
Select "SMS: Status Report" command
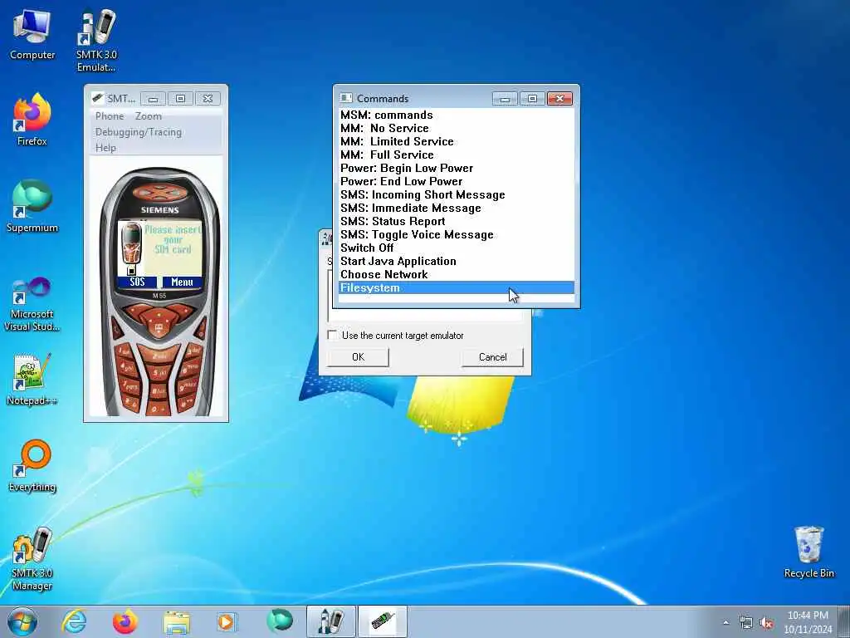[457, 221]
